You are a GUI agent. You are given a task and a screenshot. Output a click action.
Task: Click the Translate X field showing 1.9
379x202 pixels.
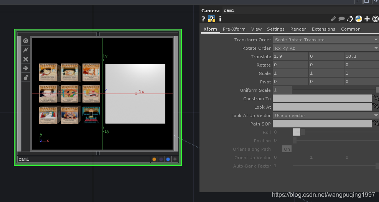click(290, 56)
